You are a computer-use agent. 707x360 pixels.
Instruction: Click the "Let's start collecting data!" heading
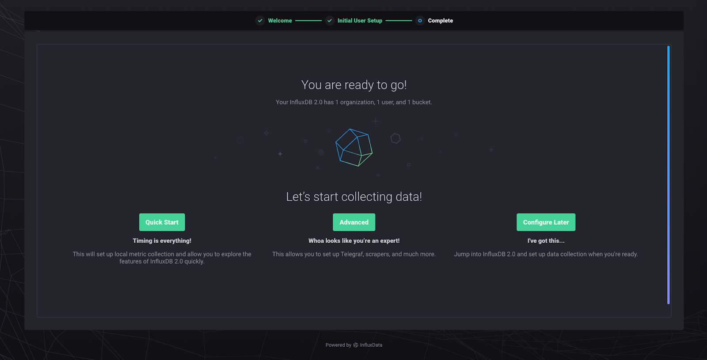(x=354, y=197)
